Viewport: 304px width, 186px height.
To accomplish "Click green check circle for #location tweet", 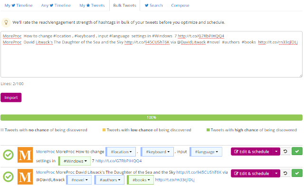I will pos(9,155).
